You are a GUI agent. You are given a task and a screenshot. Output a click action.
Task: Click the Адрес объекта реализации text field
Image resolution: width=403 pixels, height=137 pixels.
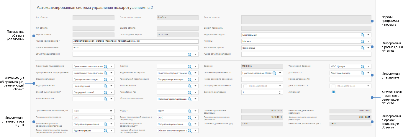(306, 54)
